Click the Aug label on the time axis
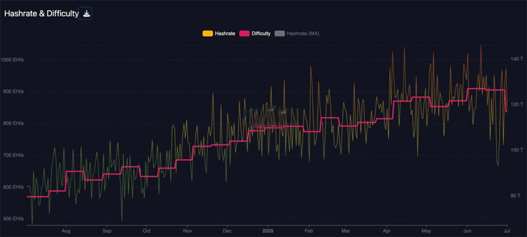527x237 pixels. (x=66, y=231)
